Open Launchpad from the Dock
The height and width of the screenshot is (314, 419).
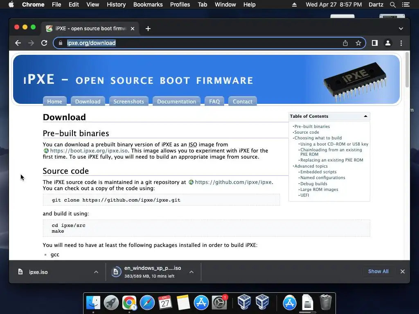point(111,303)
